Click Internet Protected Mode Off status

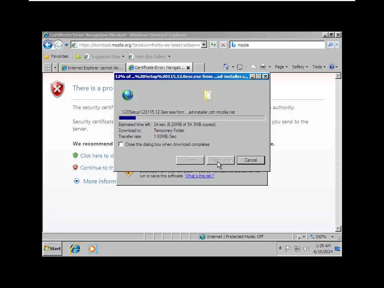tap(232, 237)
